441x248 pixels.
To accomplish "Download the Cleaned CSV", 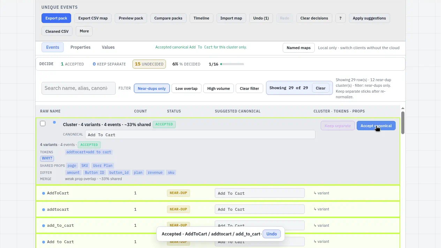I will (x=57, y=31).
